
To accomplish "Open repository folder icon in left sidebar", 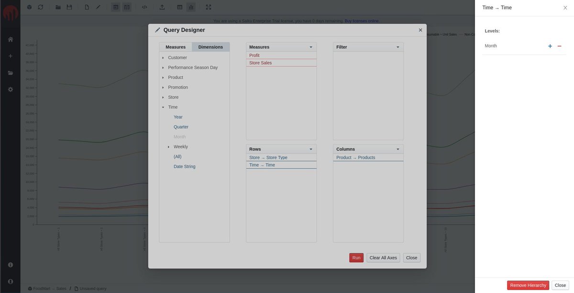I will pos(11,73).
